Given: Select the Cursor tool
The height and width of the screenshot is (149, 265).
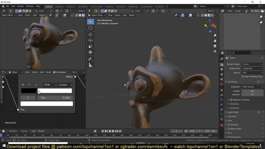Looking at the screenshot, I should pyautogui.click(x=90, y=28).
